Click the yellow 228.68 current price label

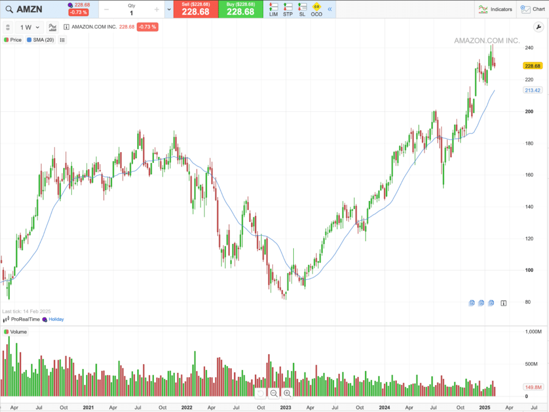532,66
